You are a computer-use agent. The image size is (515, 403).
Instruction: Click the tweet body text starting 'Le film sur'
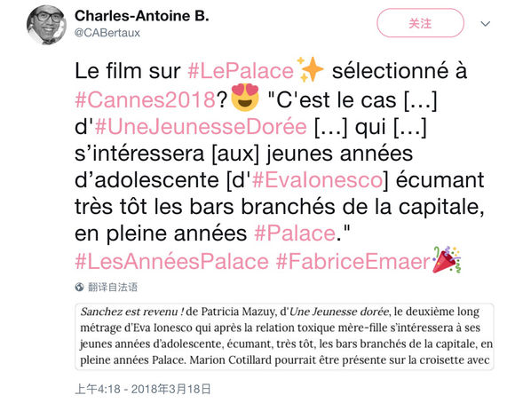(x=279, y=166)
